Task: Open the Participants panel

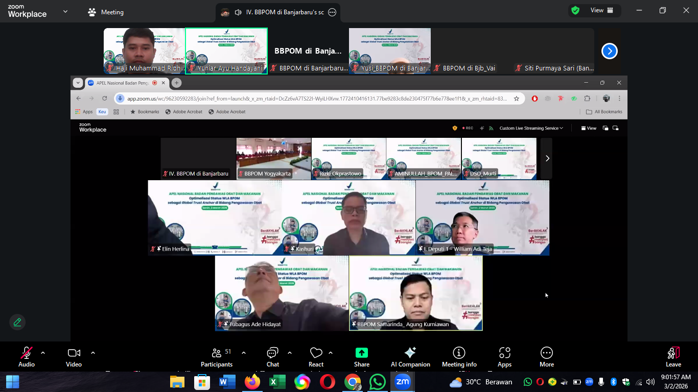Action: (x=217, y=357)
